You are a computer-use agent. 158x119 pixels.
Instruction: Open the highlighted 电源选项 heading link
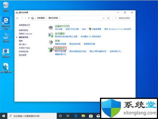pos(60,49)
